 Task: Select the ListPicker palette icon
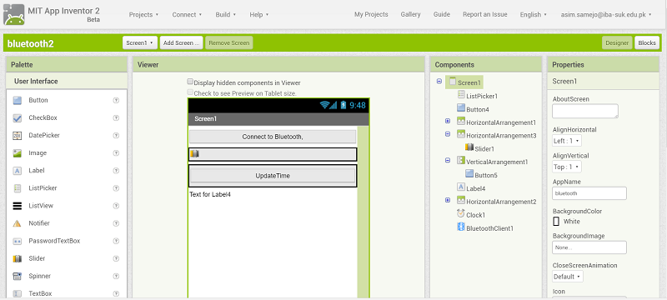tap(17, 188)
